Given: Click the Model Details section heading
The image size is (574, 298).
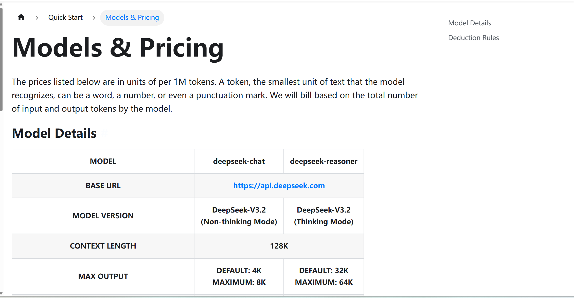Looking at the screenshot, I should click(54, 133).
